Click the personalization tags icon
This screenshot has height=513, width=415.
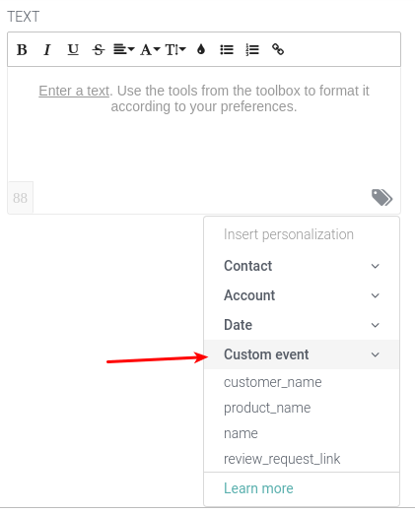381,198
